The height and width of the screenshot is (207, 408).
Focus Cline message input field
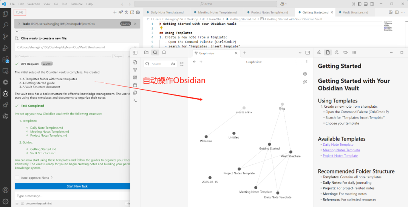[x=72, y=196]
